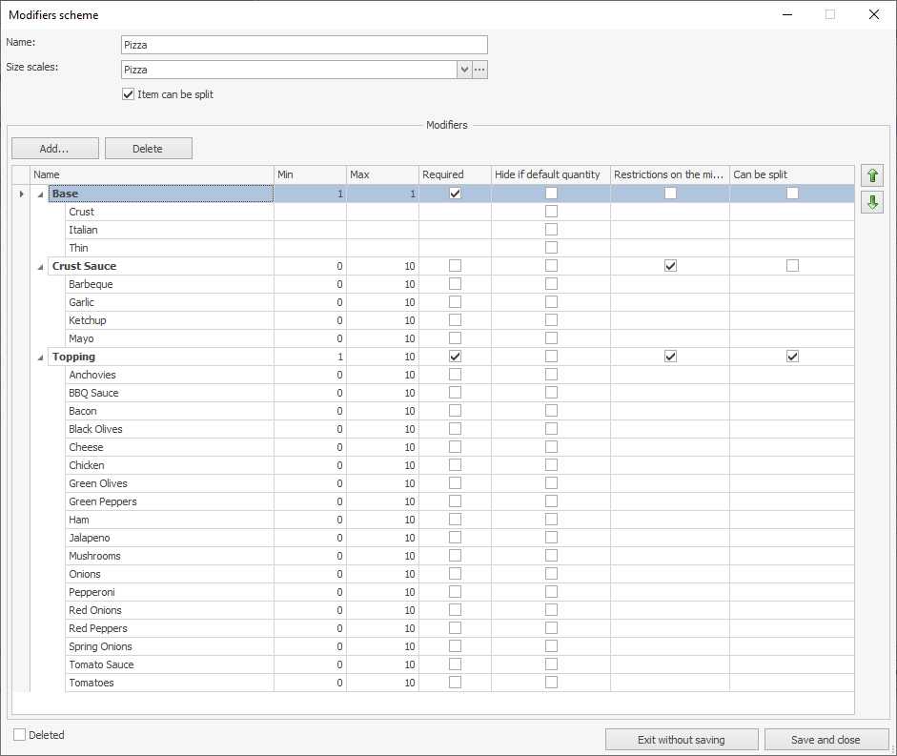This screenshot has height=756, width=897.
Task: Collapse the Base modifier group
Action: [x=41, y=194]
